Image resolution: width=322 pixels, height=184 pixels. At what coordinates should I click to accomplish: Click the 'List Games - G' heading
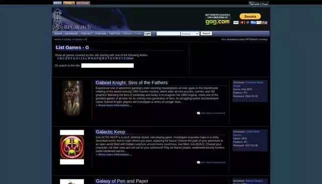[x=72, y=47]
